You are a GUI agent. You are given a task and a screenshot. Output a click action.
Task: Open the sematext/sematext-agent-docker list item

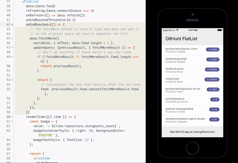click(192, 120)
